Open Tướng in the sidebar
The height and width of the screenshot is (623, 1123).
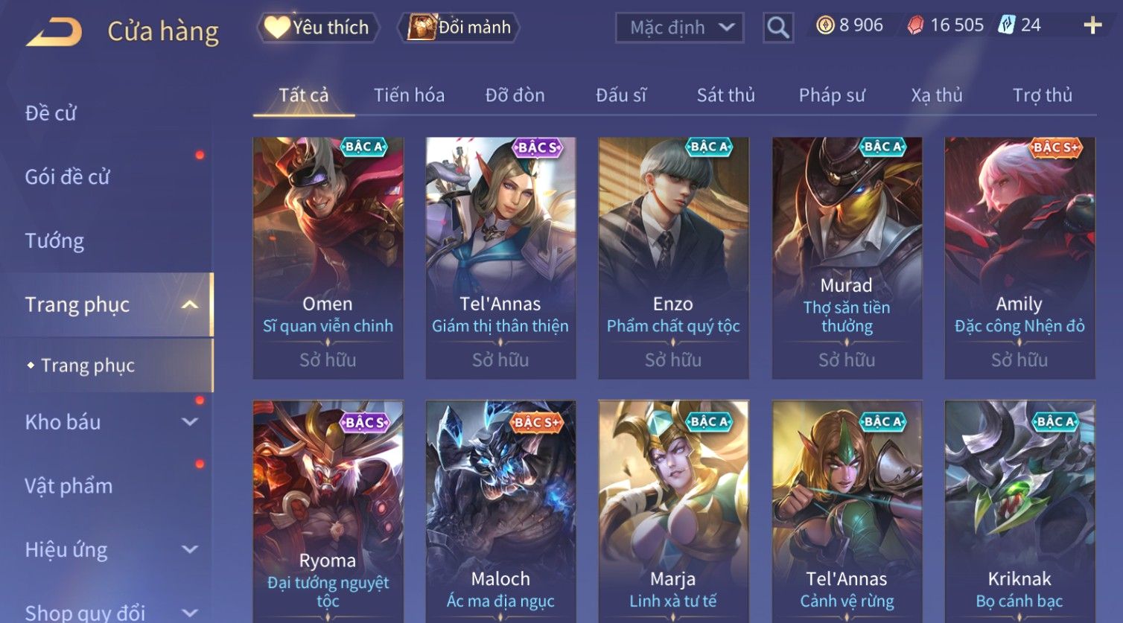click(x=54, y=240)
